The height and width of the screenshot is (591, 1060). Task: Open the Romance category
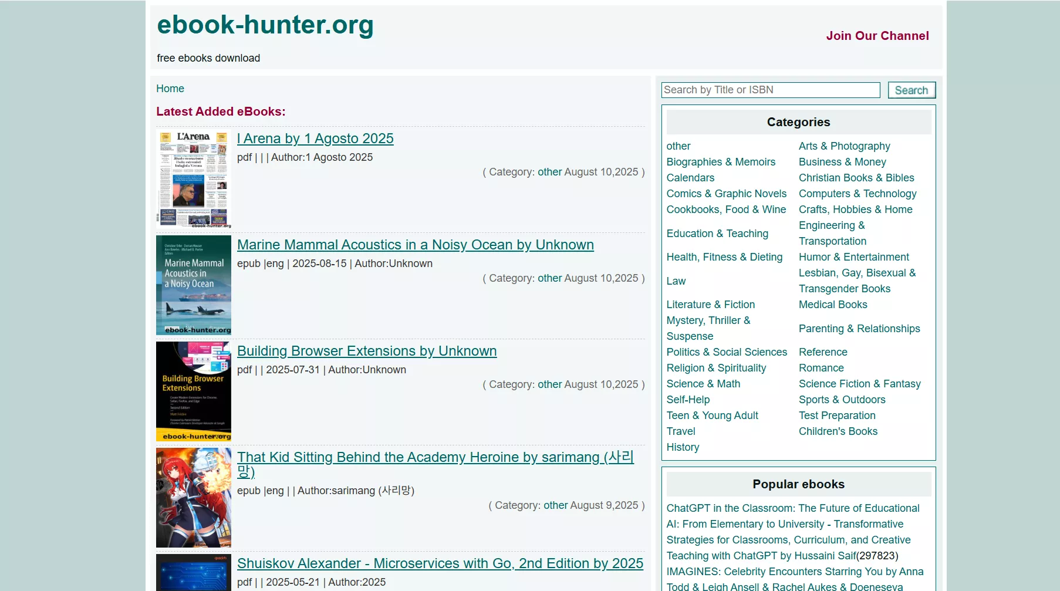point(821,368)
